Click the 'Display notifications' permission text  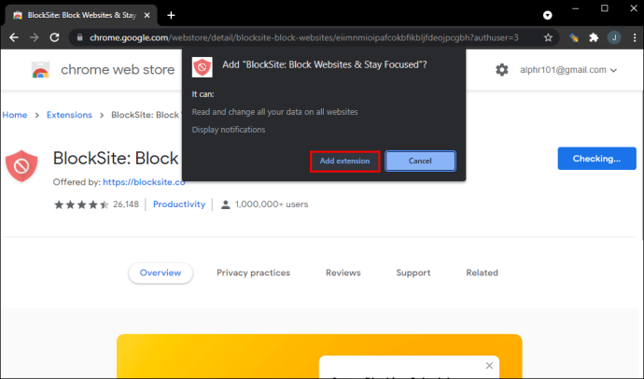point(229,130)
